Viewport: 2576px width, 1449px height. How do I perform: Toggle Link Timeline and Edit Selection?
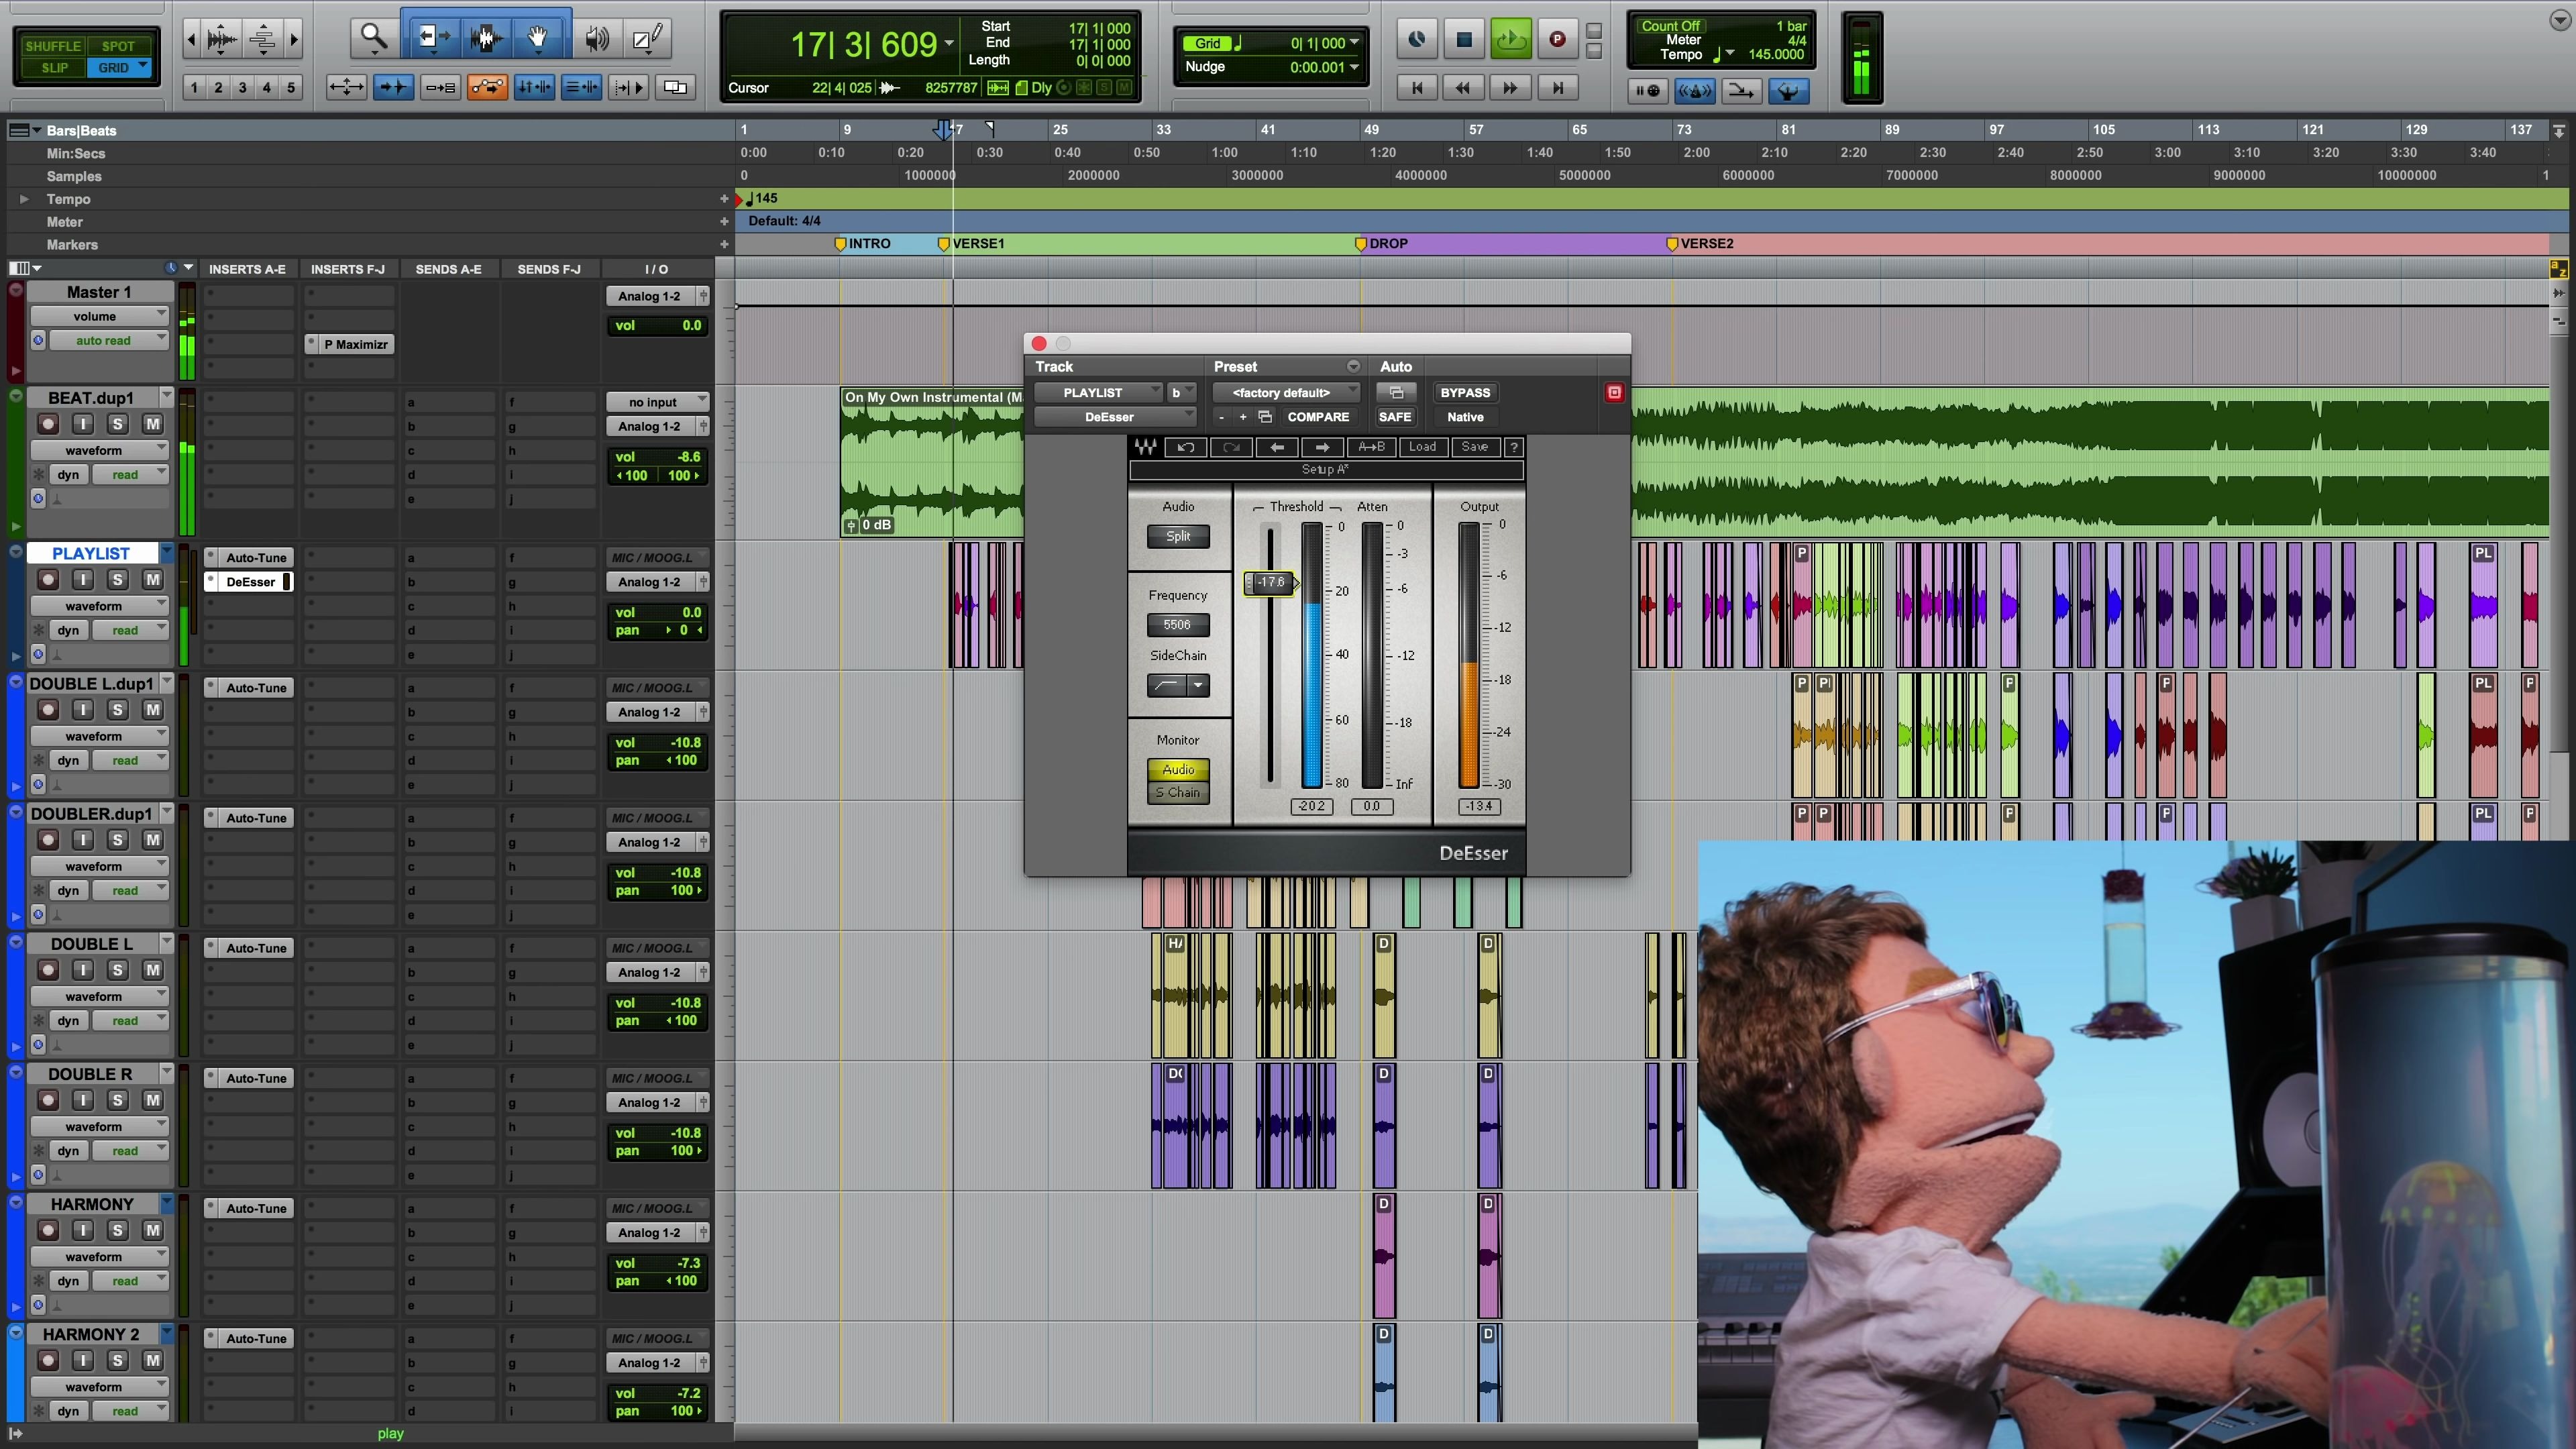[535, 87]
